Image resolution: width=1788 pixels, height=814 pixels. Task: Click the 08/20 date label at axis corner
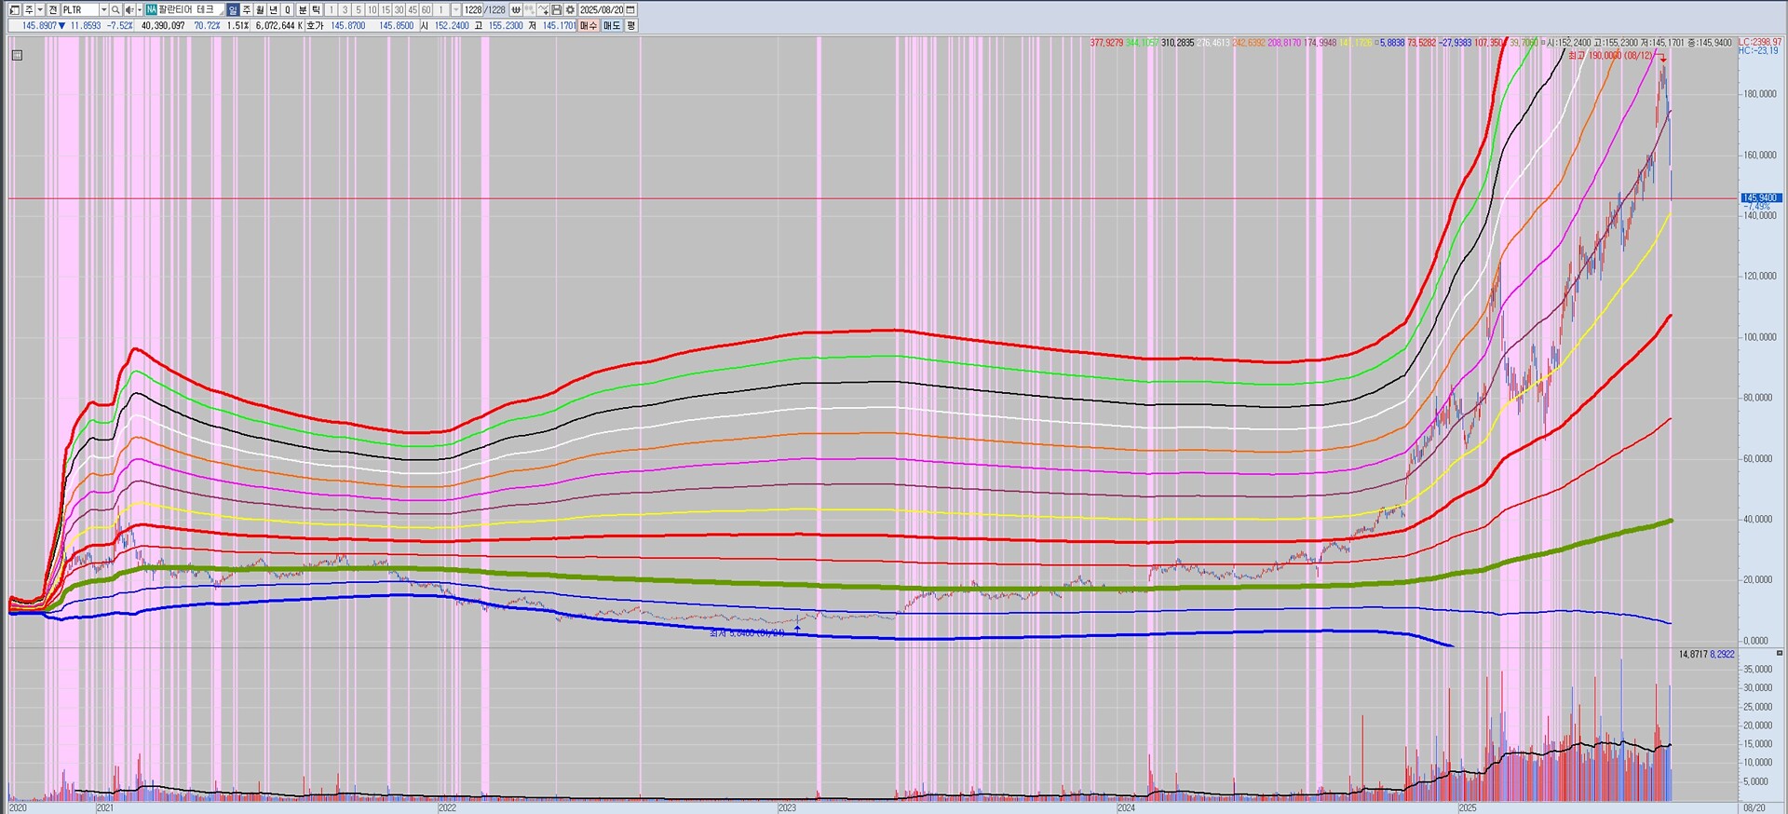tap(1754, 807)
